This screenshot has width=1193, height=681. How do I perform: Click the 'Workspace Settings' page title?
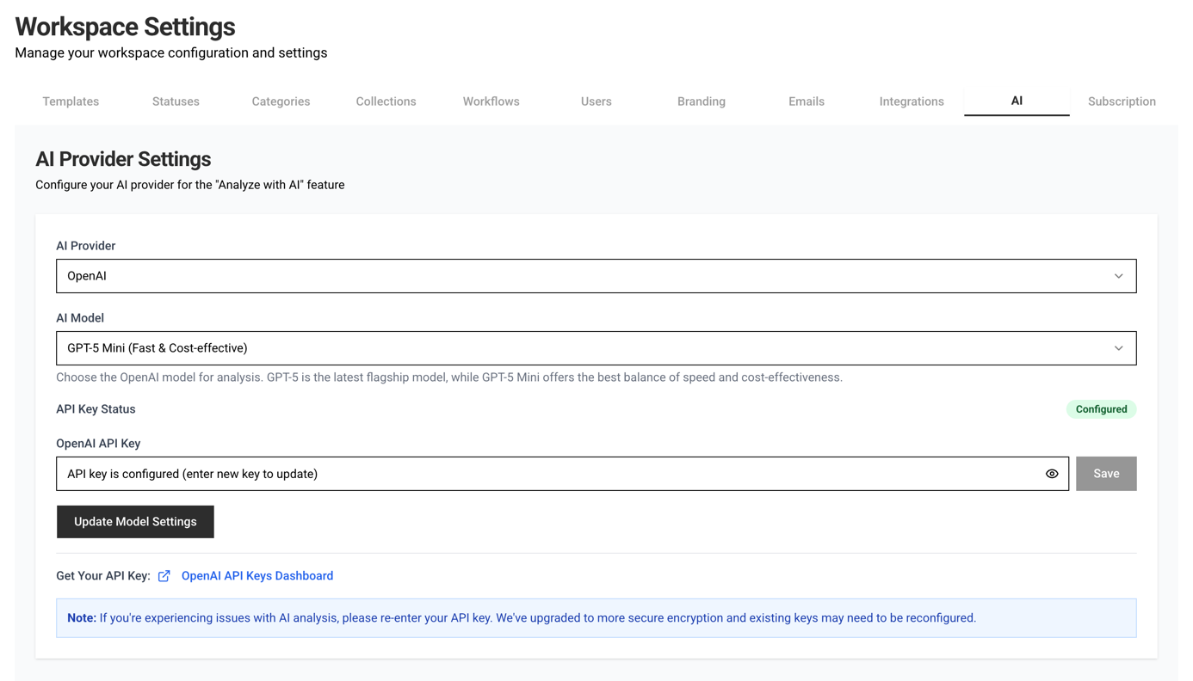(x=125, y=27)
